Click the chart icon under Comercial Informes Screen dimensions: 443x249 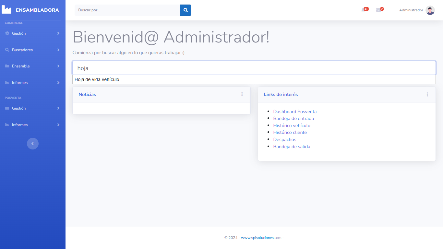tap(7, 83)
